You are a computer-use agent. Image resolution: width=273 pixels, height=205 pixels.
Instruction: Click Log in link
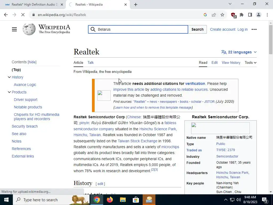pos(242,29)
